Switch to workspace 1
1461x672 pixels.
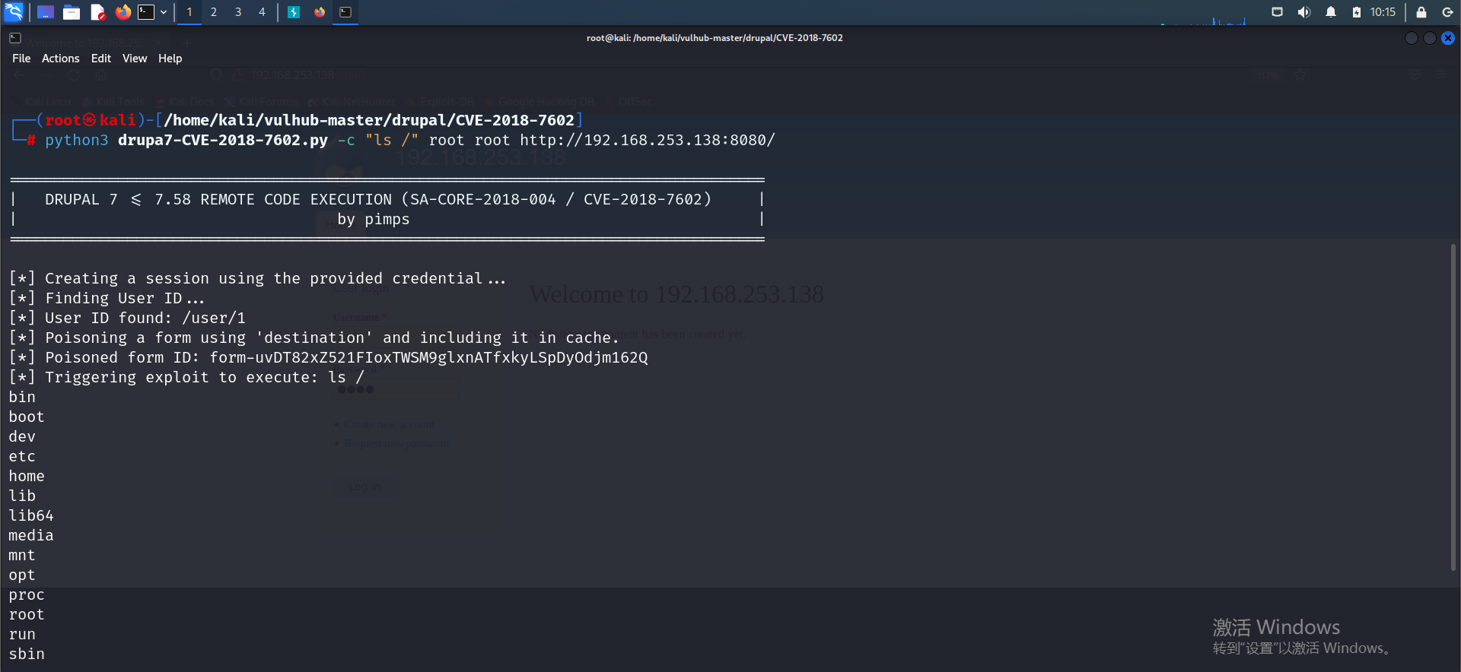click(x=189, y=12)
